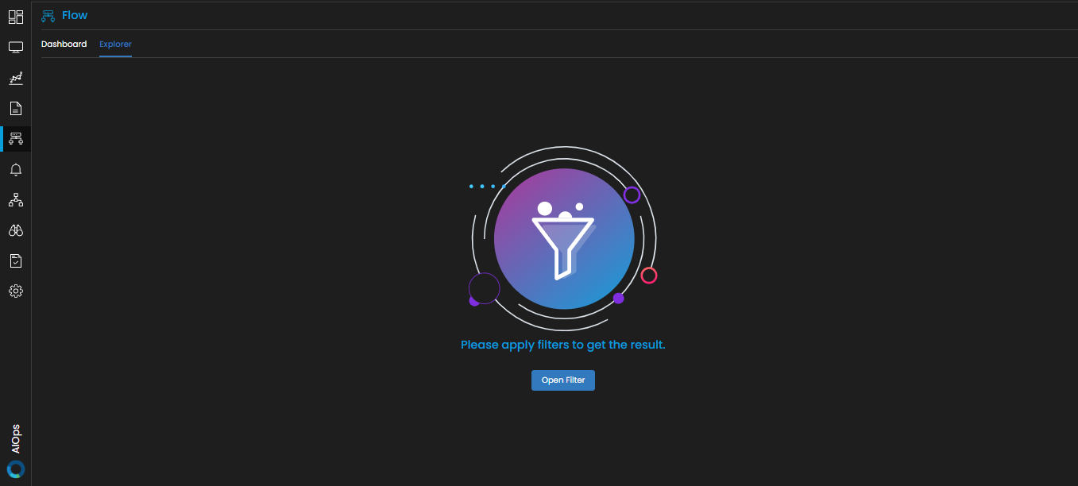Click the Flow icon beside the page title
The image size is (1078, 486).
(x=48, y=16)
